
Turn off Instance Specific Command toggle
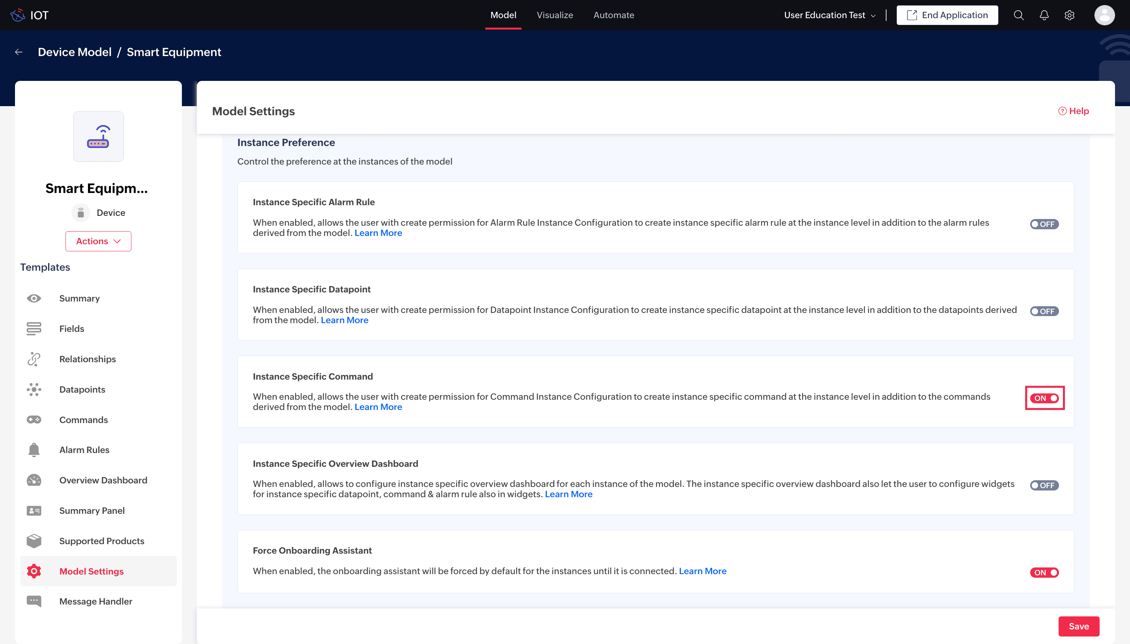click(x=1044, y=398)
